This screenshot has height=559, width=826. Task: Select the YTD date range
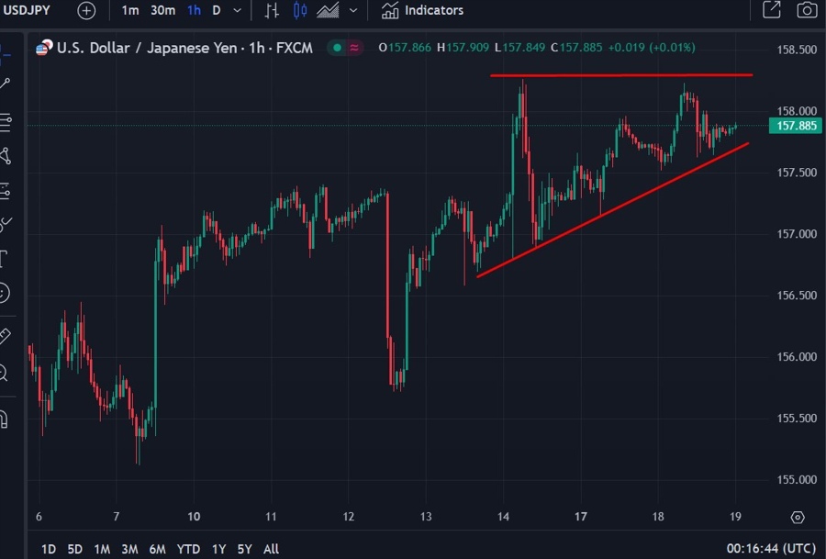coord(187,548)
